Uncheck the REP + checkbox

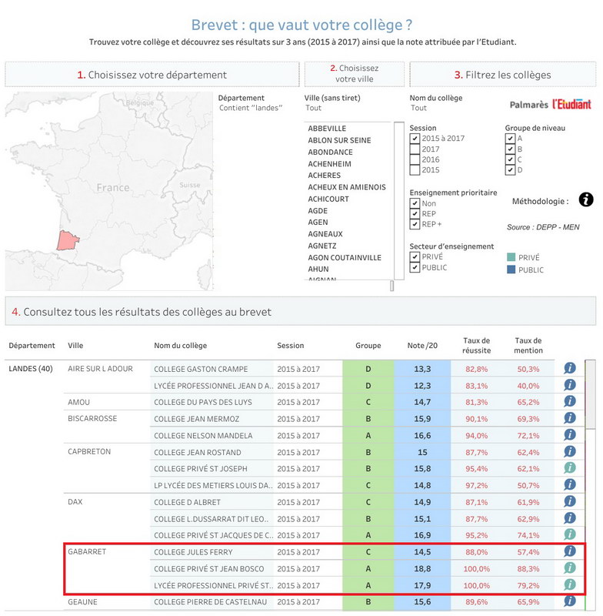tap(415, 224)
